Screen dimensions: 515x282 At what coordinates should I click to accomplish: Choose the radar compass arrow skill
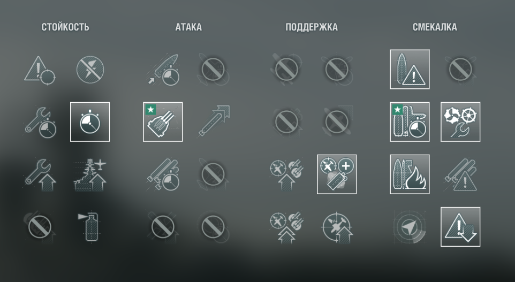coord(410,227)
